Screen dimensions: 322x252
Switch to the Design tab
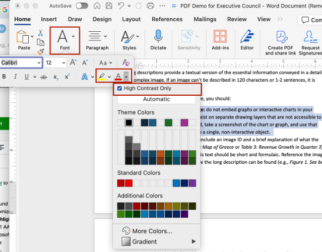pos(102,19)
